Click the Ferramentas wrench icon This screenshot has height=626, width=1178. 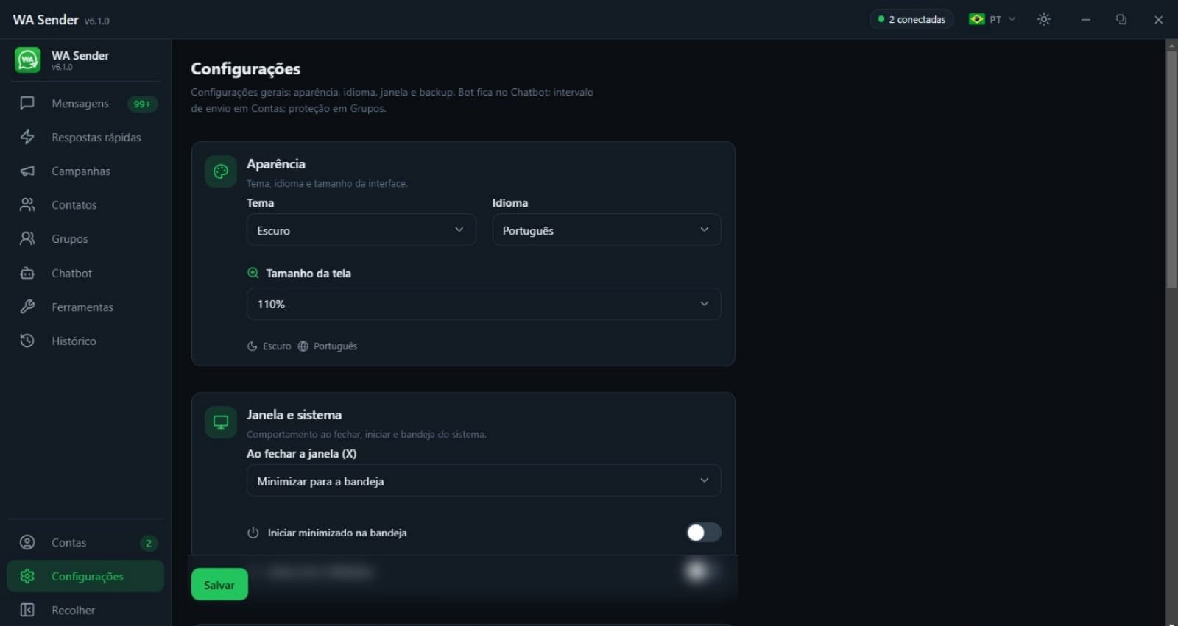27,307
